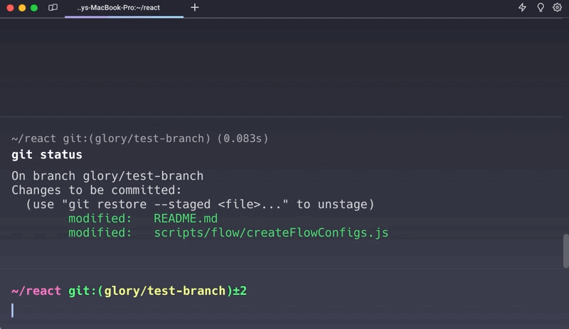569x329 pixels.
Task: Open the lightbulb resource center icon
Action: coord(541,8)
